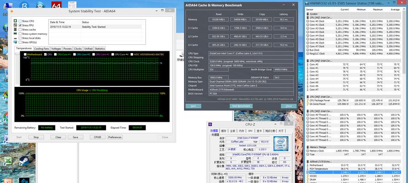The height and width of the screenshot is (183, 408).
Task: Click the Elapsed Time value 00:59:50
Action: 137,128
